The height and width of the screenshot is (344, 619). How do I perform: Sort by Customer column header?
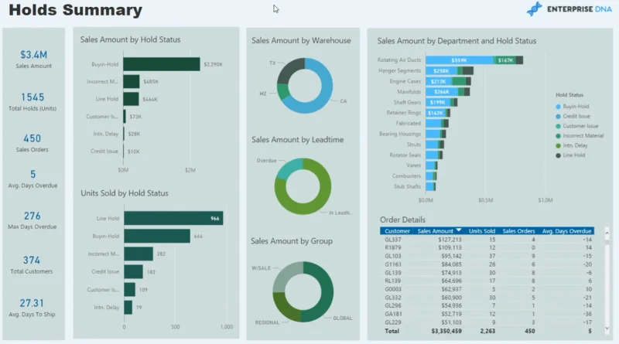[x=397, y=231]
